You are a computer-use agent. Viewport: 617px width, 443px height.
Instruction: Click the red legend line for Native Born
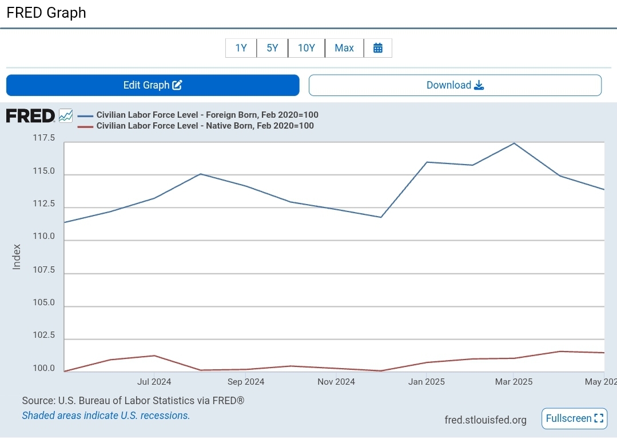85,126
